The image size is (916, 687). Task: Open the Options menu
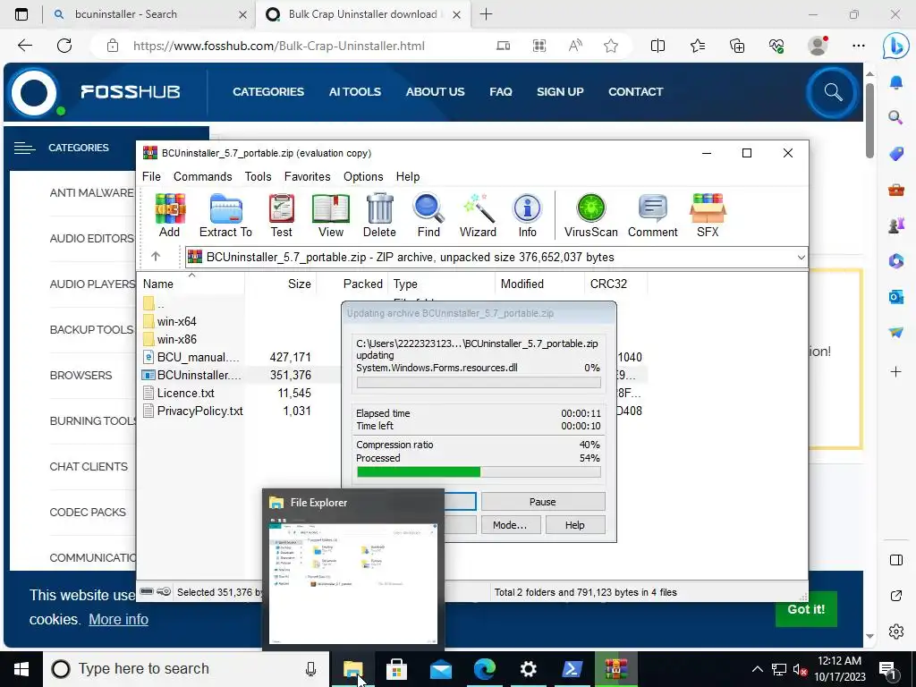pyautogui.click(x=363, y=176)
